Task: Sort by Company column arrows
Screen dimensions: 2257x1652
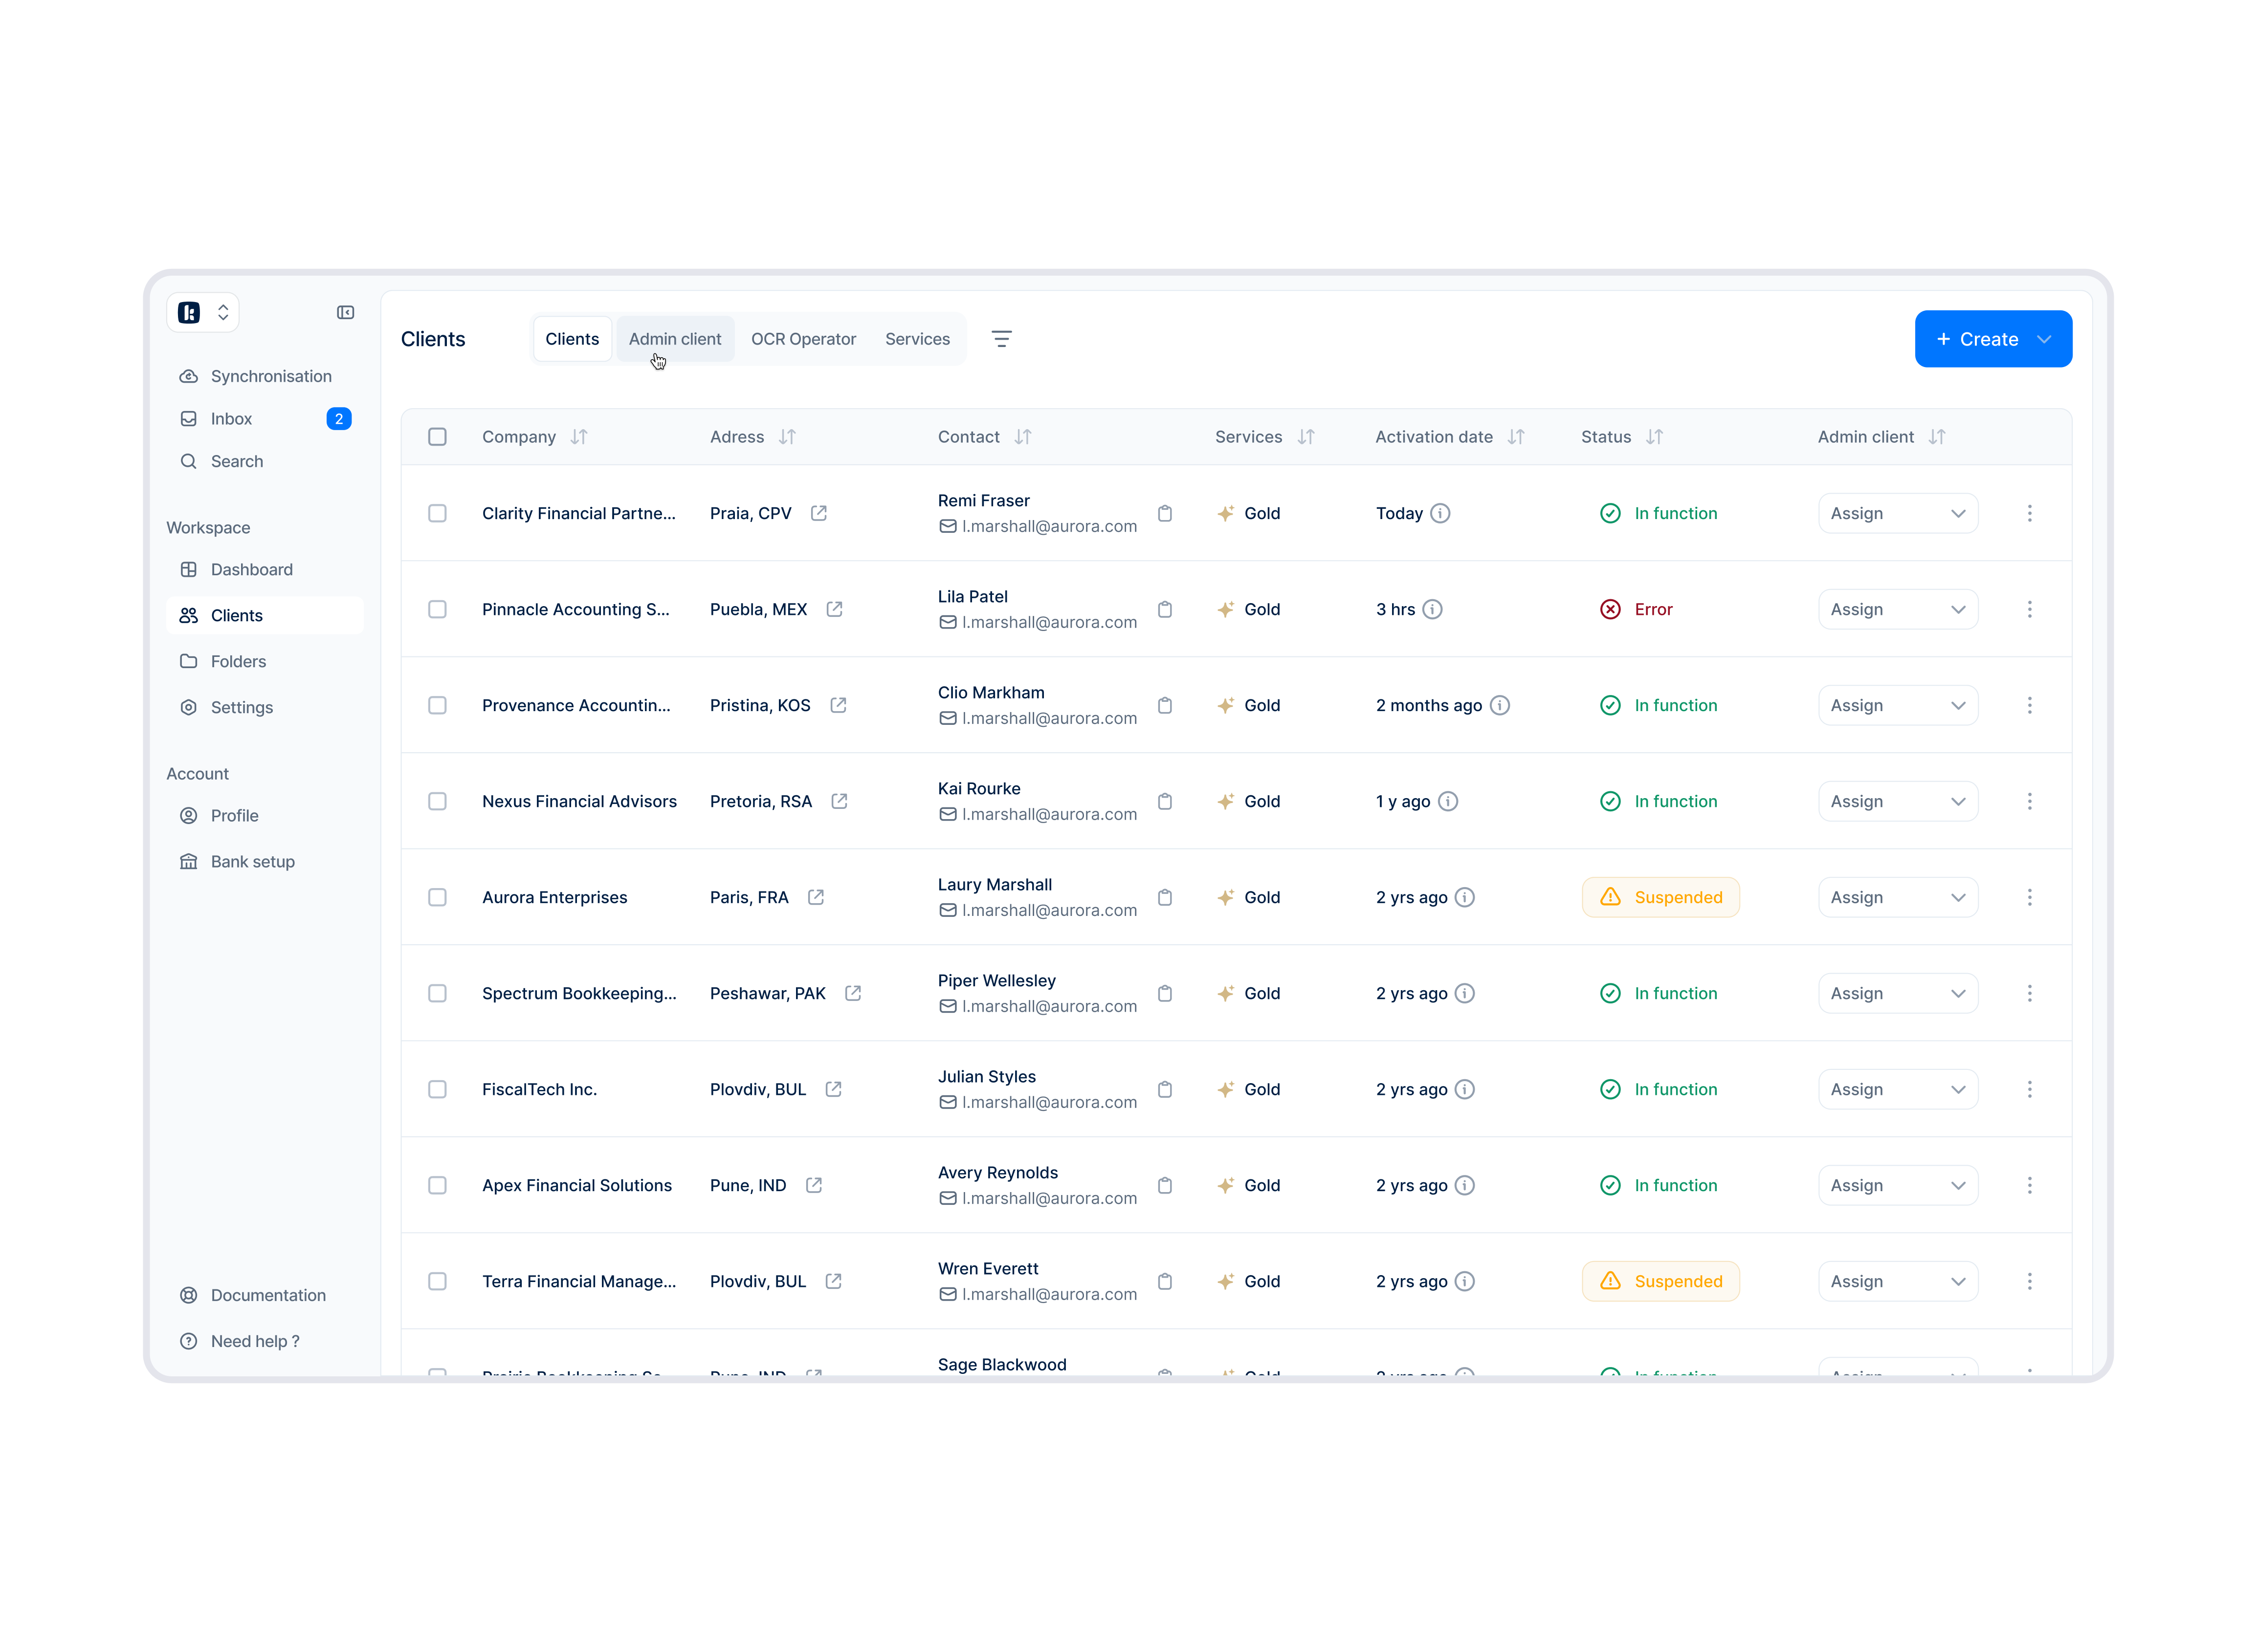Action: [x=579, y=437]
